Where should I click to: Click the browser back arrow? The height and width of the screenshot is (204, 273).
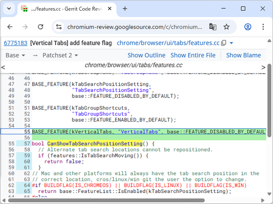[x=10, y=27]
